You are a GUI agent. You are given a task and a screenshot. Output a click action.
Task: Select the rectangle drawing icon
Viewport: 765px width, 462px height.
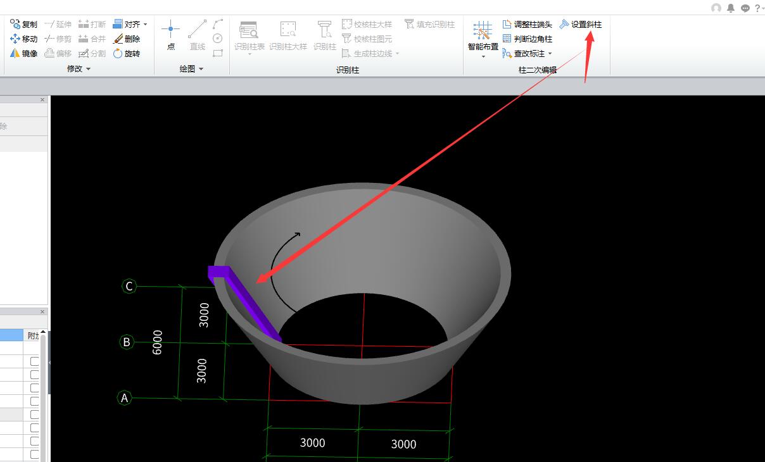(218, 53)
